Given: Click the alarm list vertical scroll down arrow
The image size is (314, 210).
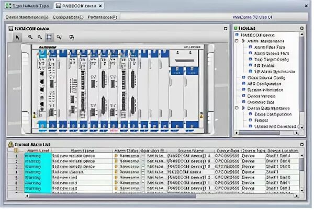Looking at the screenshot, I should (x=302, y=191).
